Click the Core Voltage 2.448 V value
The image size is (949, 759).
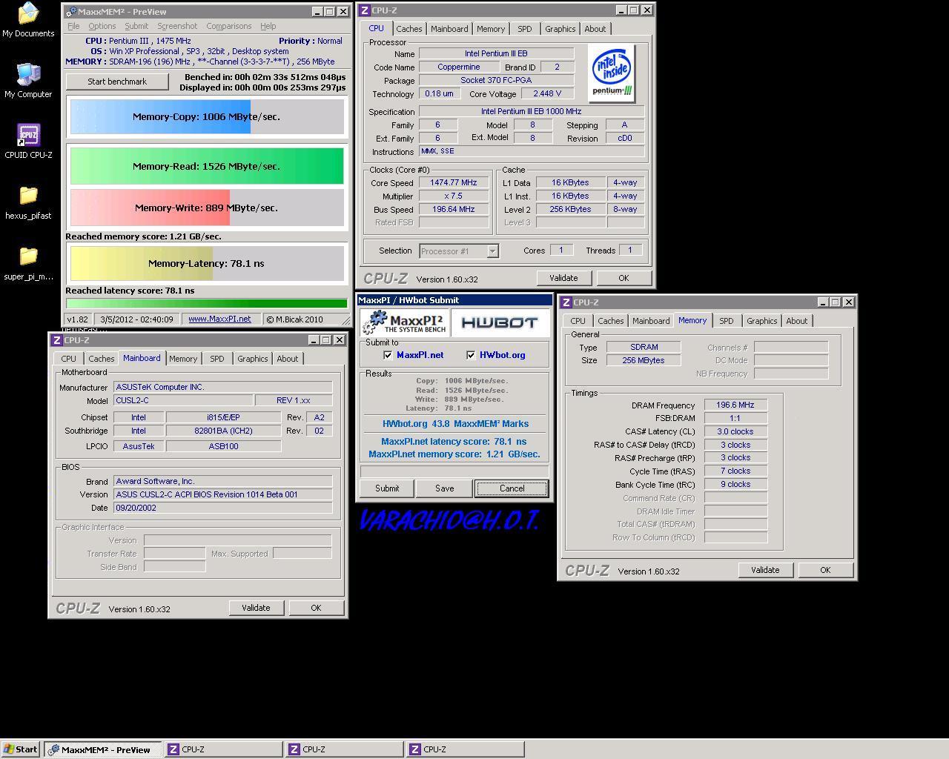547,94
